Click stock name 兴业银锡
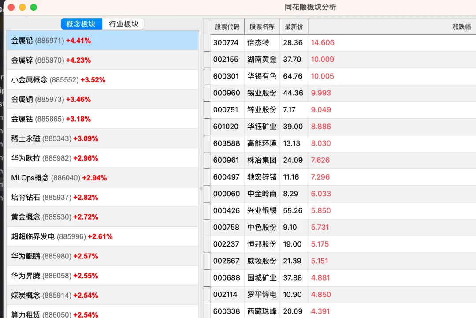Viewport: 476px width, 318px height. click(x=262, y=210)
